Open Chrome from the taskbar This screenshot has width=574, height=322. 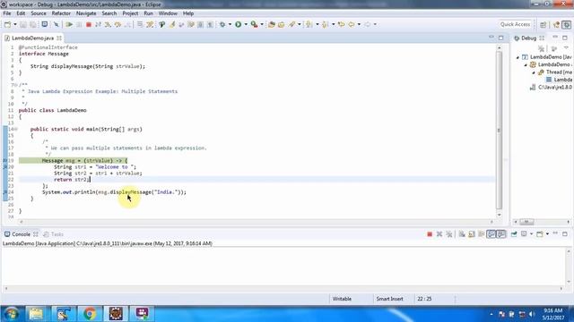[x=90, y=314]
